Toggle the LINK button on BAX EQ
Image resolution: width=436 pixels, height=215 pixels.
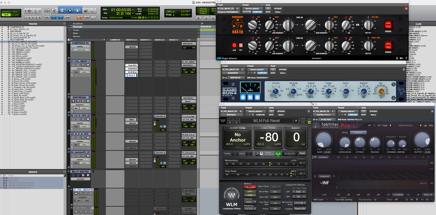point(234,45)
